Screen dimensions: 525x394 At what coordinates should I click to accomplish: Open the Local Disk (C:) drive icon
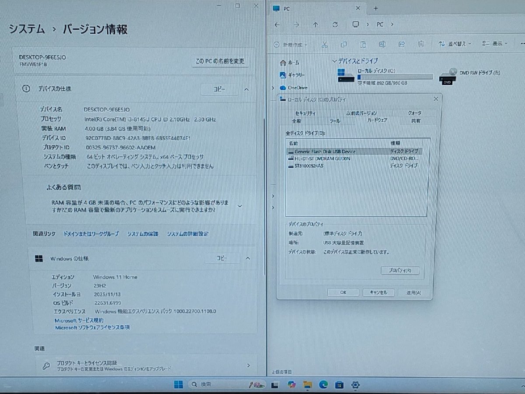coord(346,76)
